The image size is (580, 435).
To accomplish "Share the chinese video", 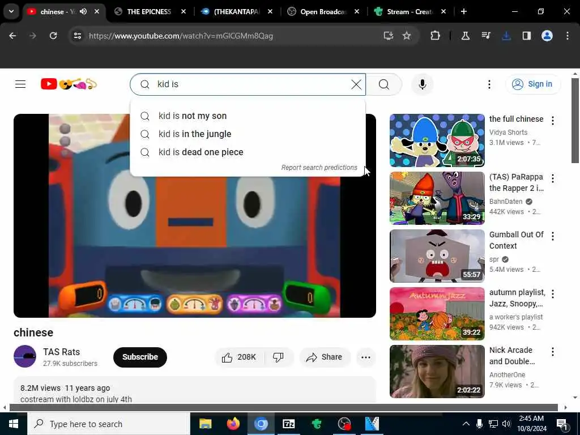I will click(x=324, y=357).
